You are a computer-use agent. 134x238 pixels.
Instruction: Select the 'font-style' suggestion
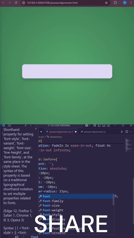76,215
